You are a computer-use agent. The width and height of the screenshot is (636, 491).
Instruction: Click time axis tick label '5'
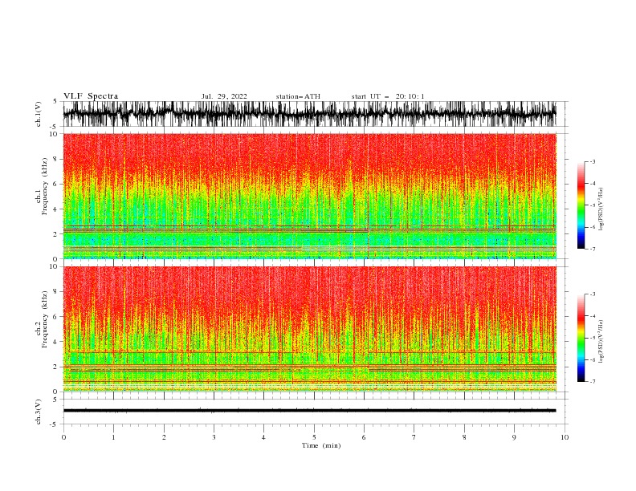[314, 437]
